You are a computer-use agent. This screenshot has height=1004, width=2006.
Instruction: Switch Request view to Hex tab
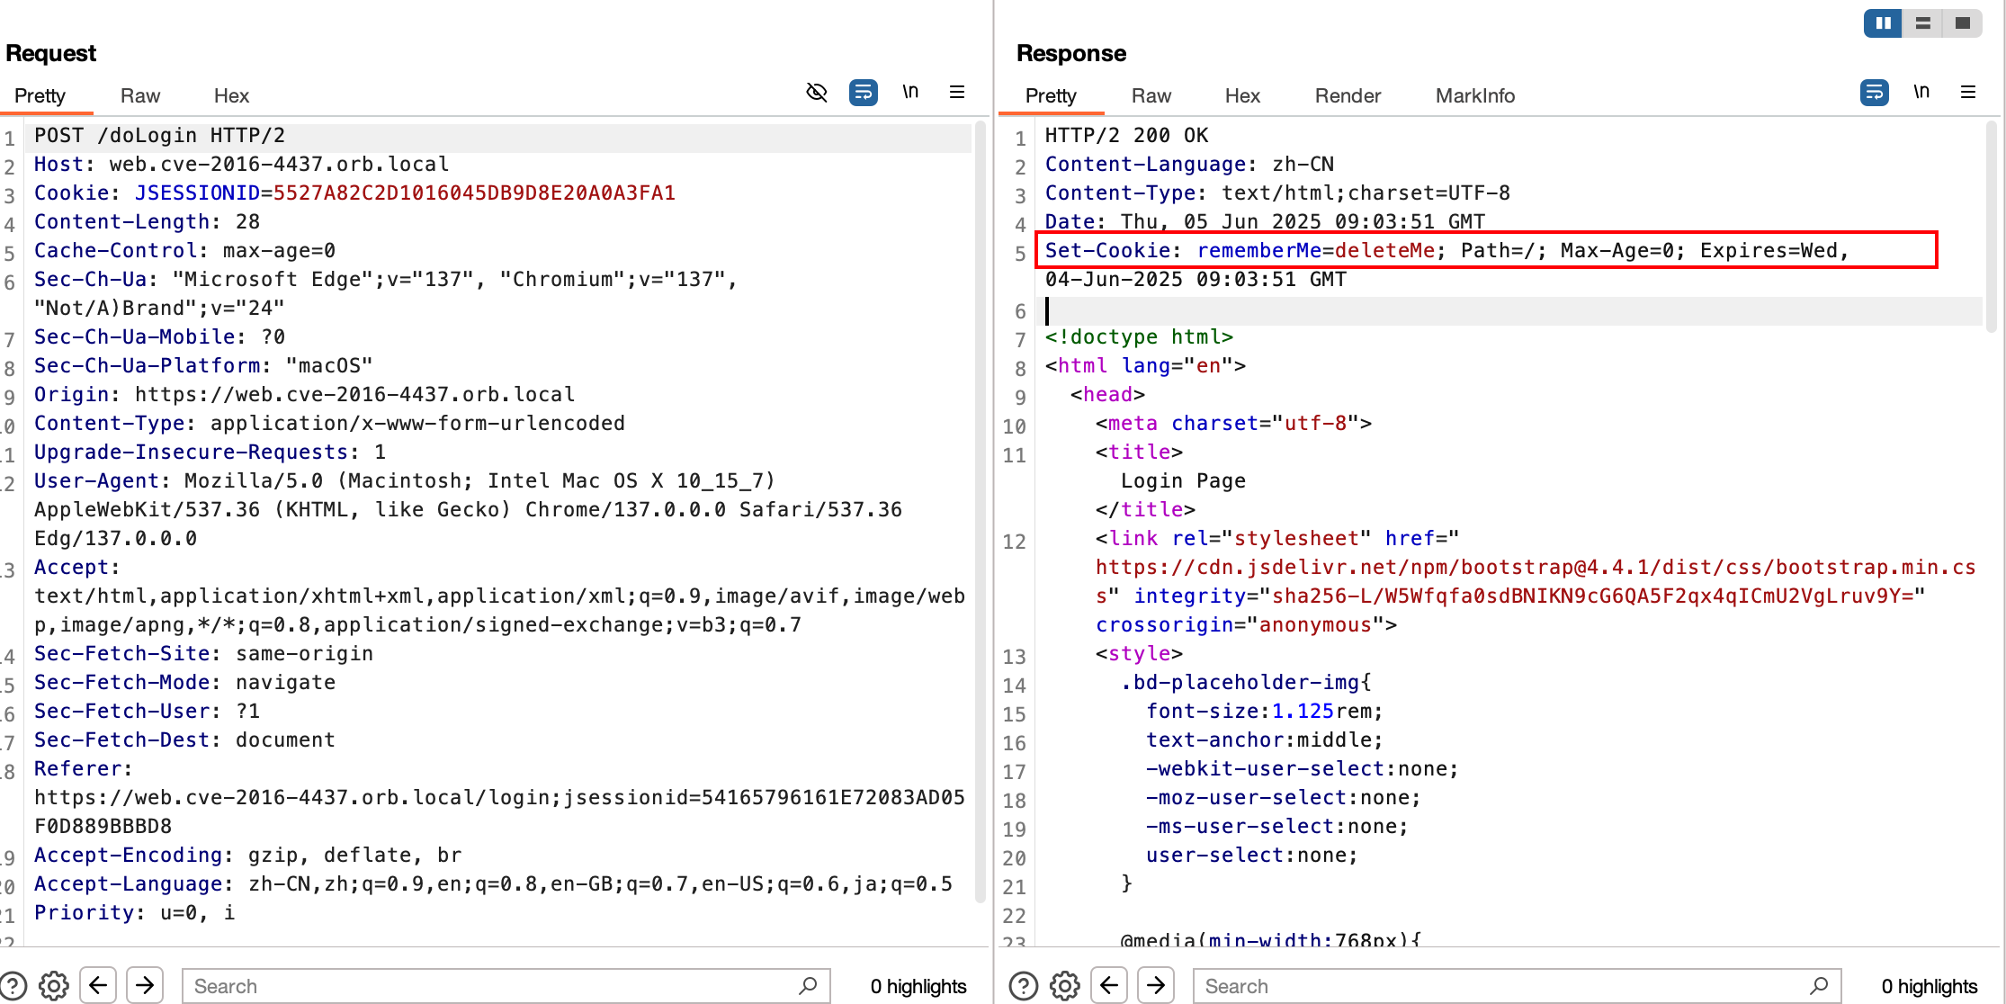[231, 95]
